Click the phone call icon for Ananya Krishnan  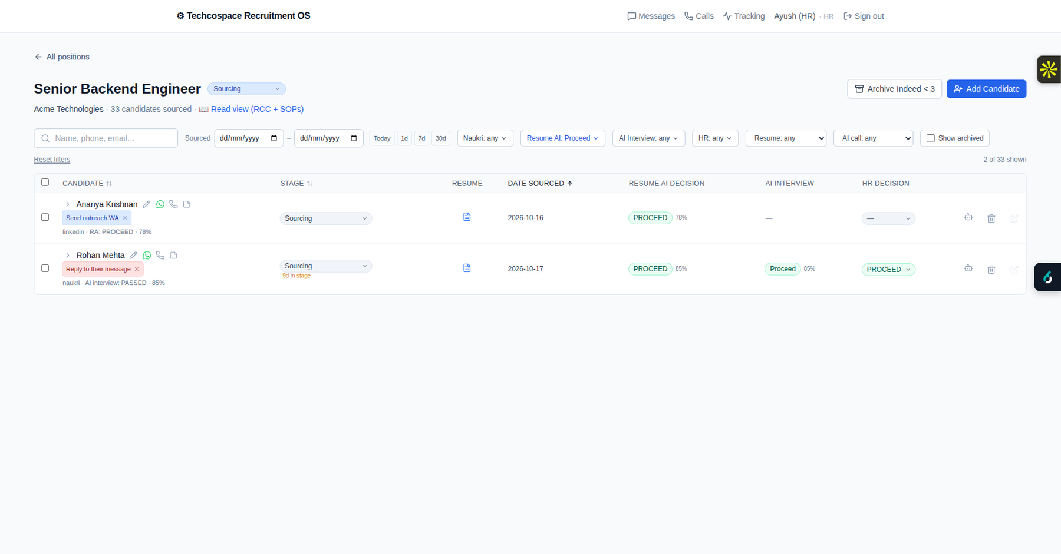(173, 204)
